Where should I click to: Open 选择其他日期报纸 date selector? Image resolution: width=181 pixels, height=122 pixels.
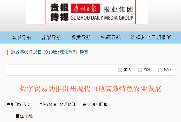pos(151,37)
